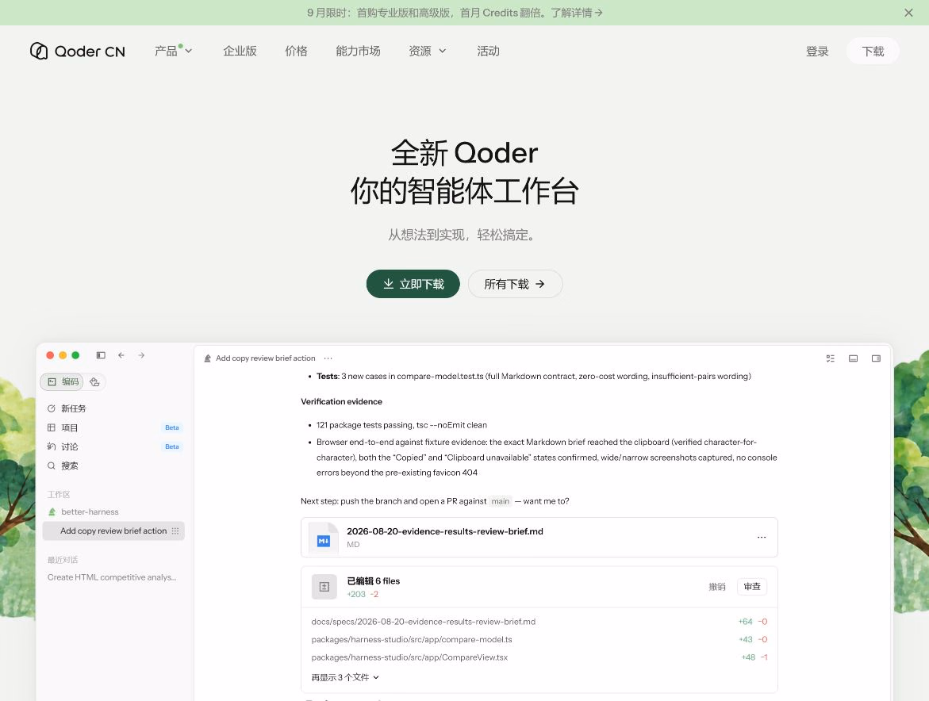
Task: Click the MD file type icon
Action: pos(324,540)
